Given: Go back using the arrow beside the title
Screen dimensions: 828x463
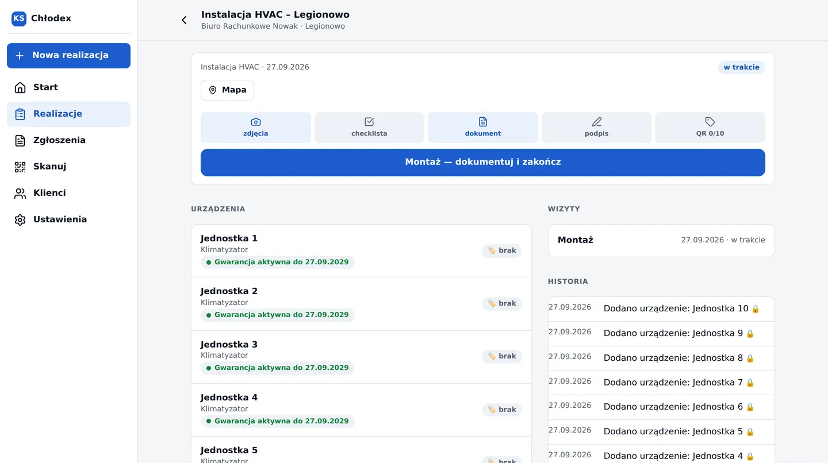Looking at the screenshot, I should pyautogui.click(x=184, y=20).
